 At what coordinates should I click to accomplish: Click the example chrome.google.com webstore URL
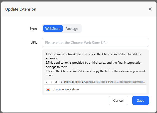coord(104,82)
